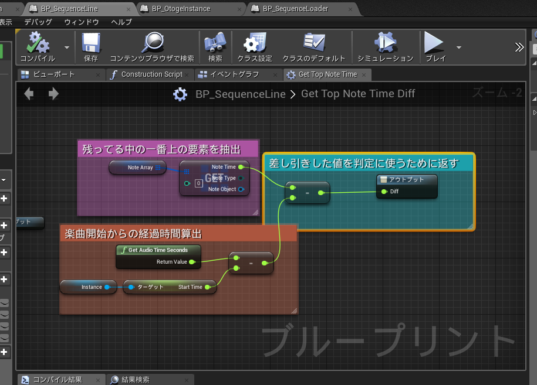Start シミュレーション simulation
537x385 pixels.
pos(385,47)
